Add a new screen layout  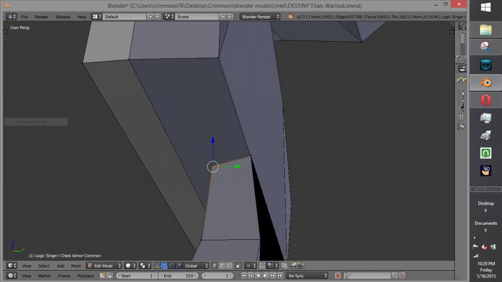coord(151,17)
